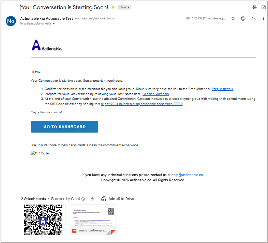Open the email in a new window
Viewport: 268px width, 243px height.
(x=263, y=7)
